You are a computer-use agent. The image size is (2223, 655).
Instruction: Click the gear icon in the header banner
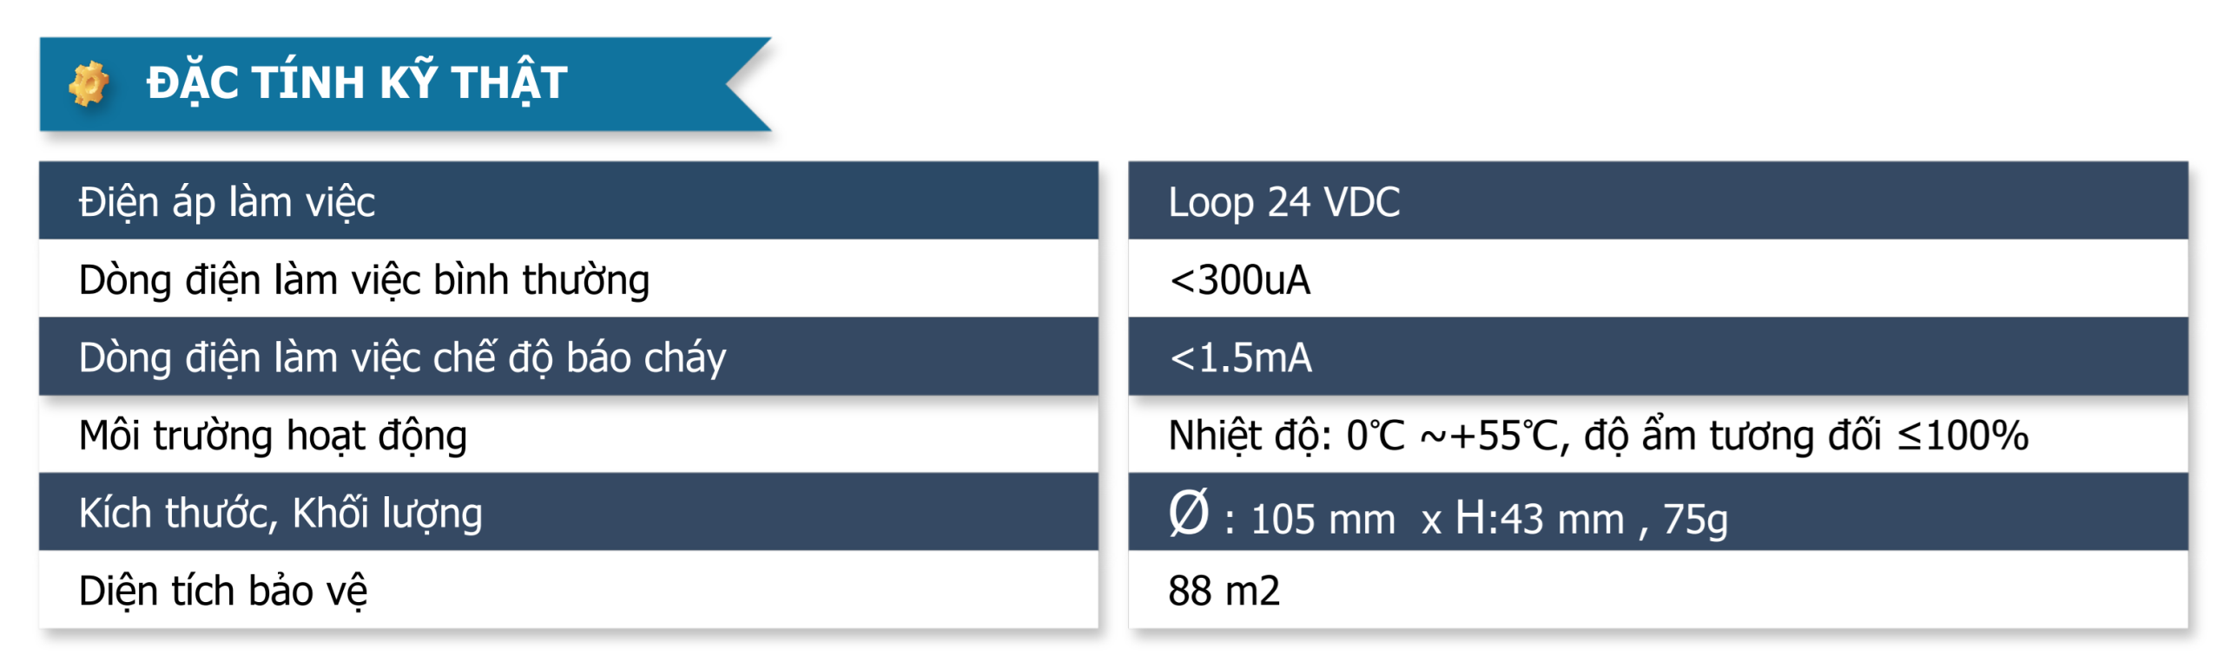tap(88, 84)
